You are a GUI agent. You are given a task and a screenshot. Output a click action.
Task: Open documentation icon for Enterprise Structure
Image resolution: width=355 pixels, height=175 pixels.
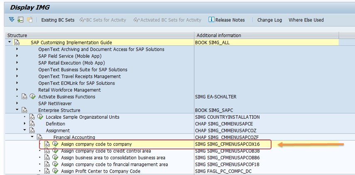tap(24, 110)
